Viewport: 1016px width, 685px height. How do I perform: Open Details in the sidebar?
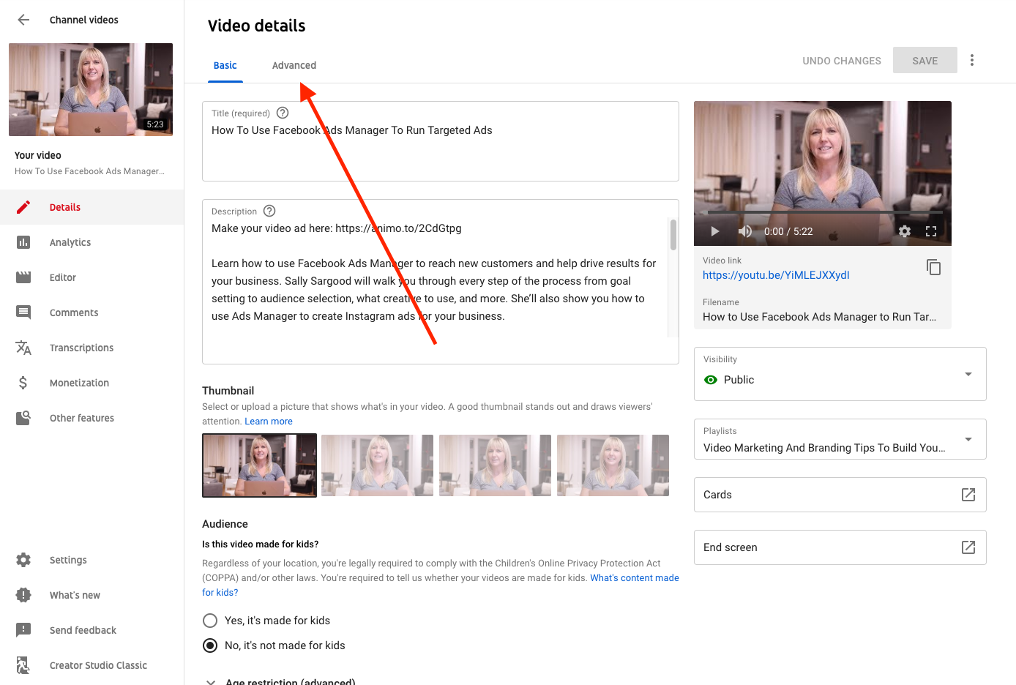91,207
